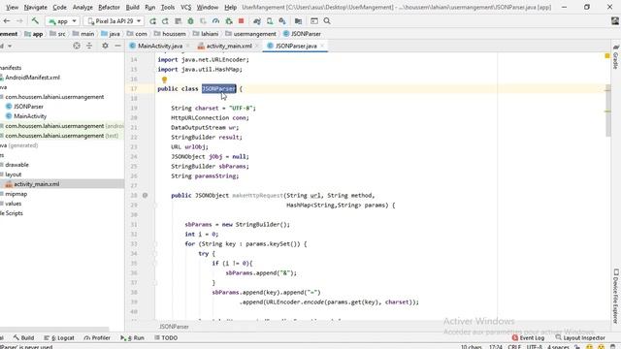
Task: Open the Profiler tool window button
Action: [x=97, y=338]
